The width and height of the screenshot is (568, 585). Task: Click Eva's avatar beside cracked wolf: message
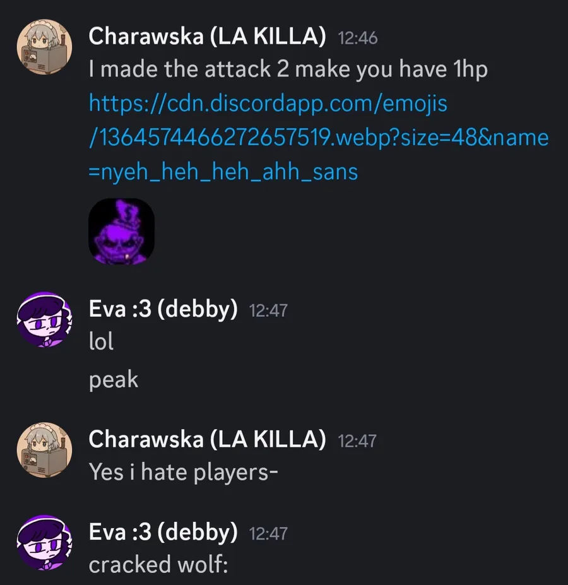click(44, 543)
